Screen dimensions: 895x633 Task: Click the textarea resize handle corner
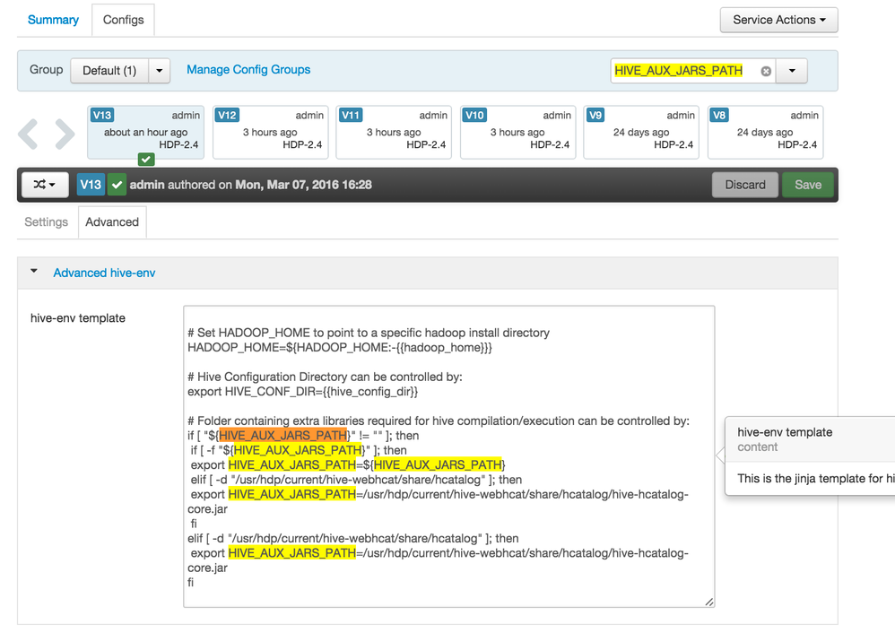click(709, 602)
